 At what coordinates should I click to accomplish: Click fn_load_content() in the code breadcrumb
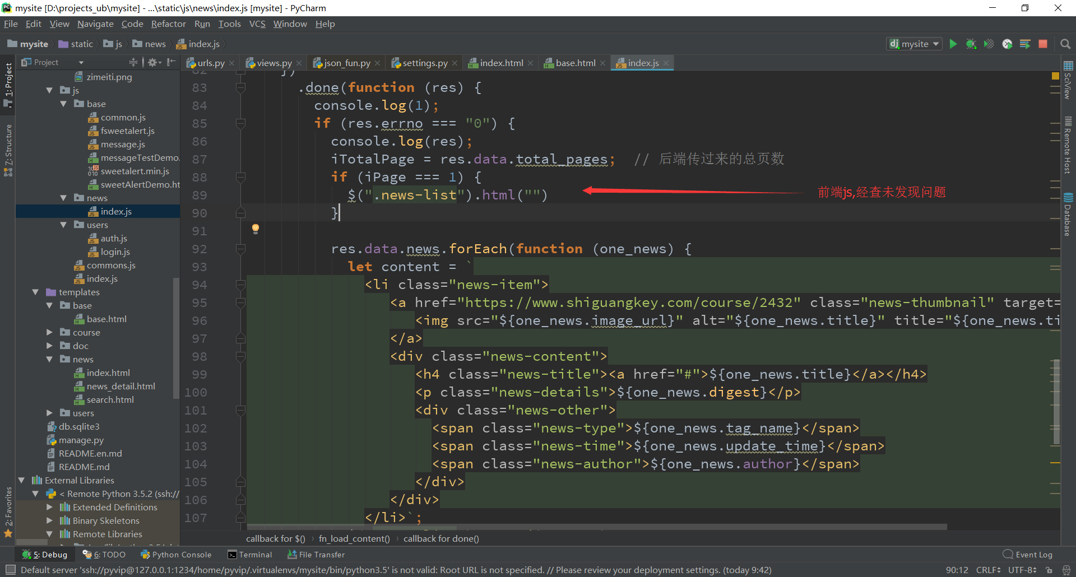pos(354,539)
